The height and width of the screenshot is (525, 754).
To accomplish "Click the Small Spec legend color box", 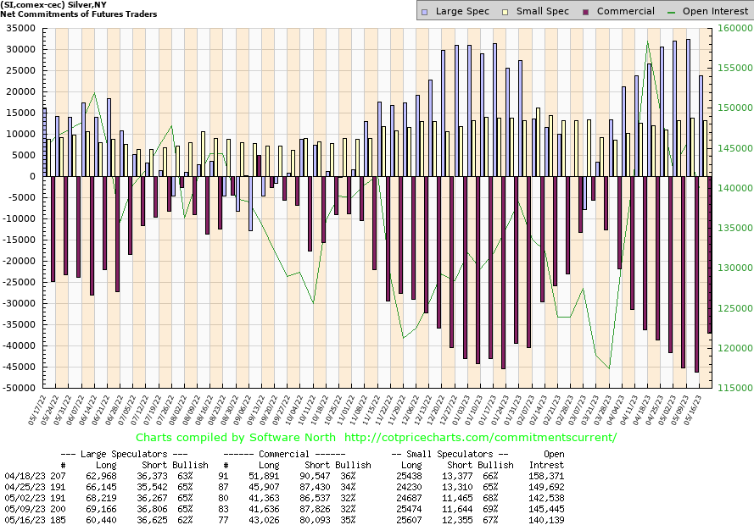I will (507, 11).
